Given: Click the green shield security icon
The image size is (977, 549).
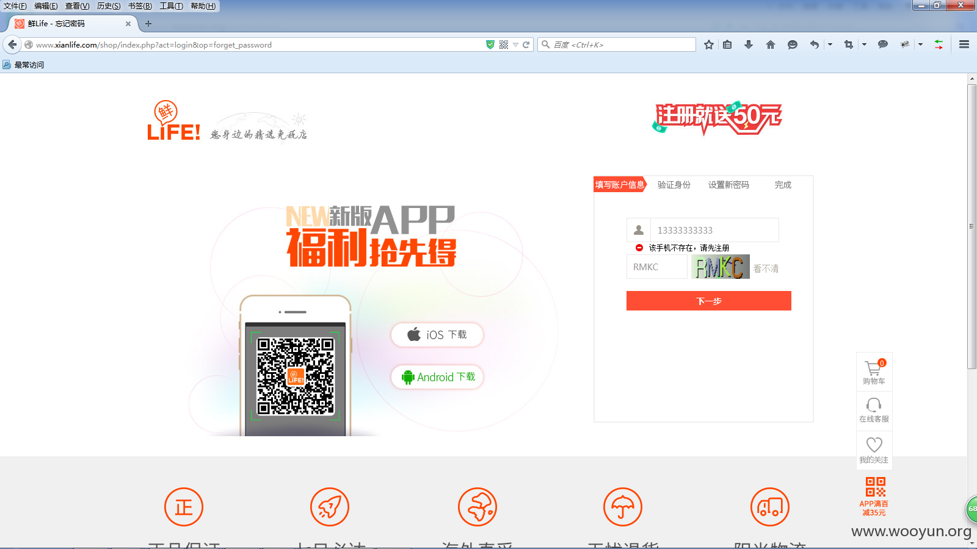Looking at the screenshot, I should [x=490, y=45].
